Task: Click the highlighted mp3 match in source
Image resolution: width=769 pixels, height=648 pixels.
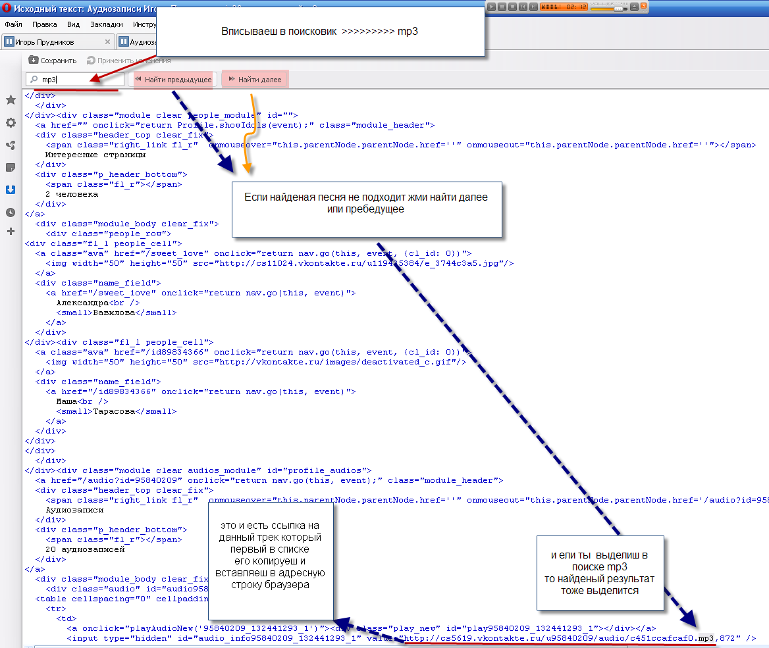Action: 706,638
